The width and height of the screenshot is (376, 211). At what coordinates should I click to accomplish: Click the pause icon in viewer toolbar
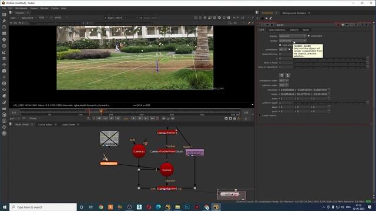coord(229,18)
